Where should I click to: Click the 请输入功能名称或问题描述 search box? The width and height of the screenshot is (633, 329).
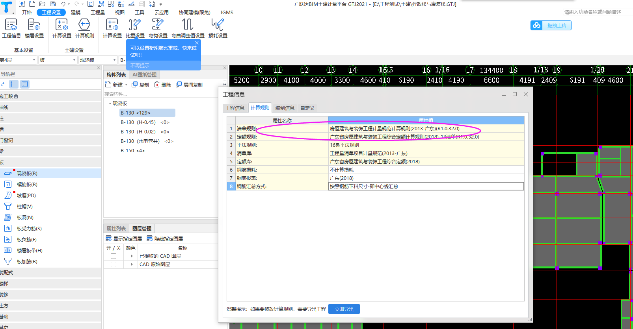(598, 12)
